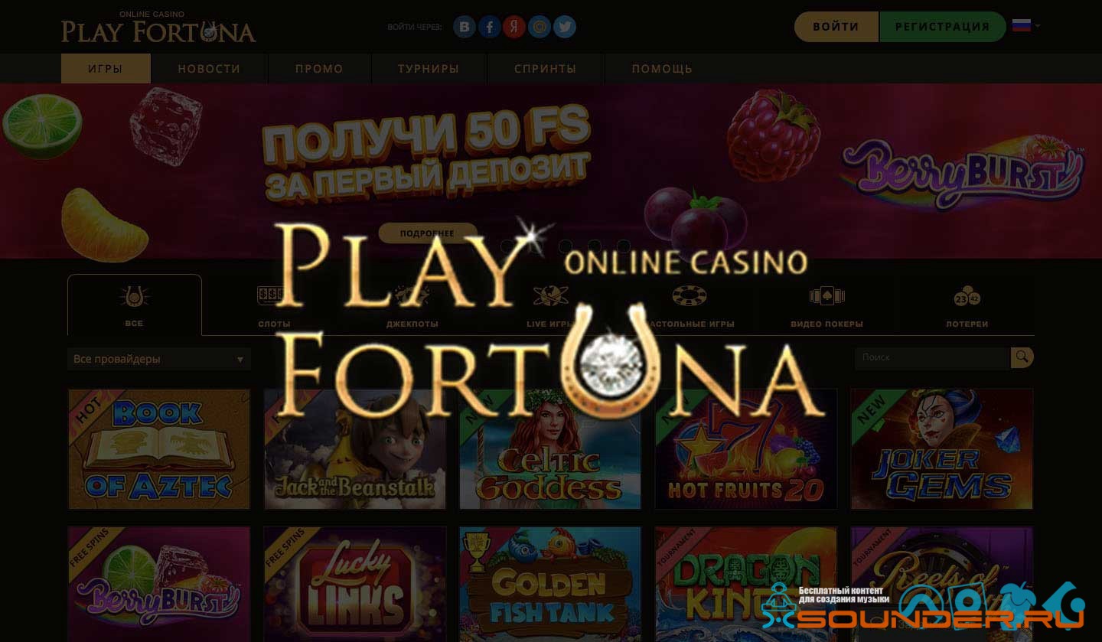Viewport: 1102px width, 642px height.
Task: Open the Все провайдеры dropdown
Action: (x=159, y=359)
